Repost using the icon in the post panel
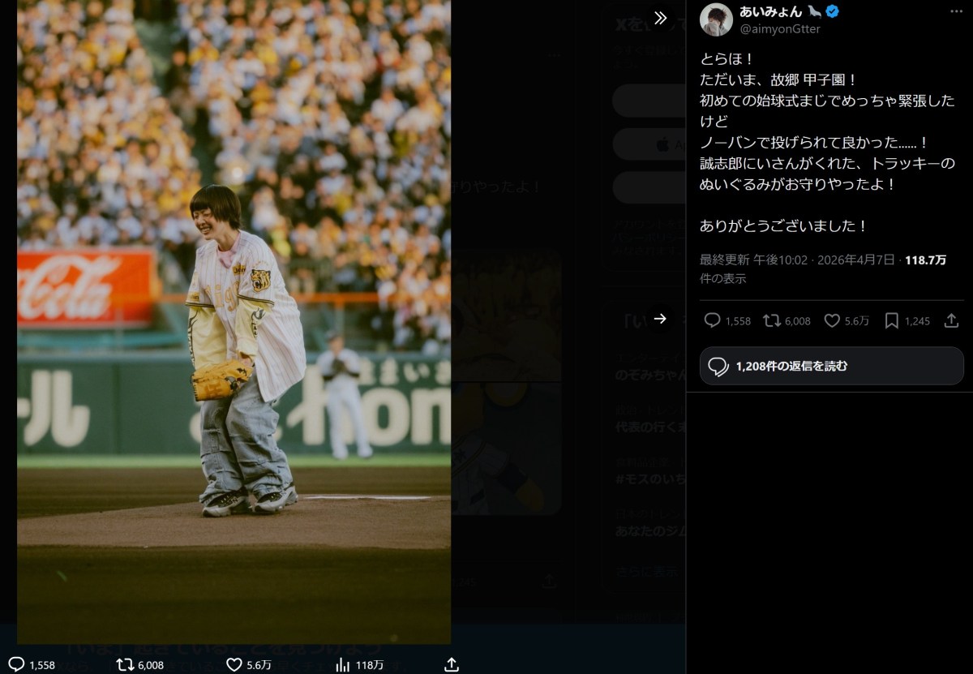973x674 pixels. click(771, 321)
